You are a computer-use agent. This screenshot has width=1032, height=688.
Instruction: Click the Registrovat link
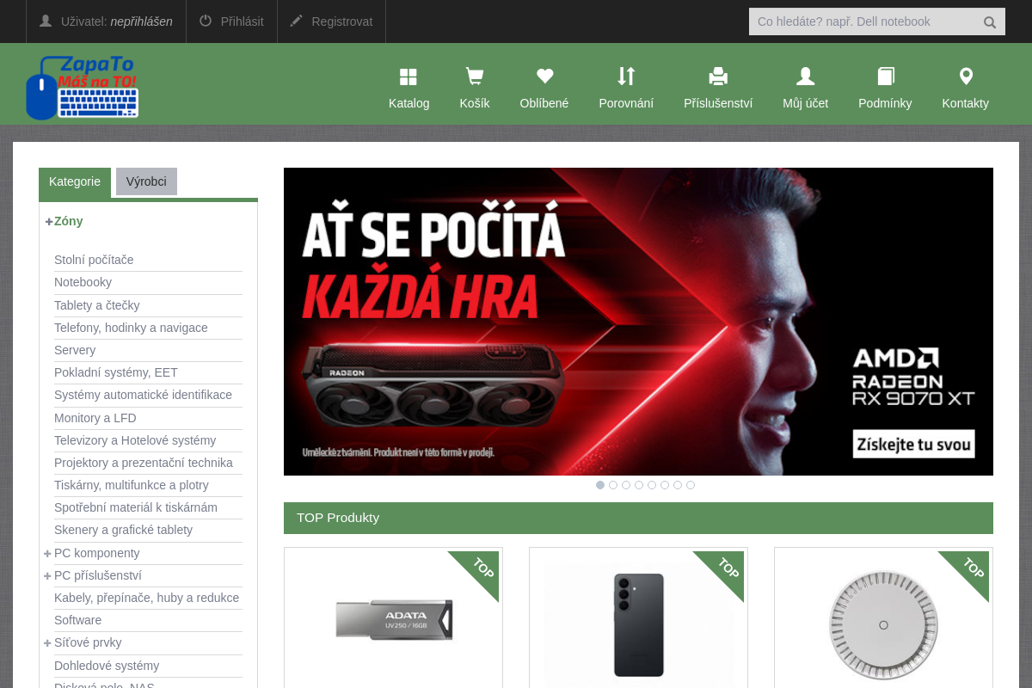click(x=342, y=21)
